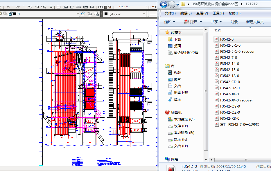The height and width of the screenshot is (171, 271).
Task: Toggle the padlock in the layer controls
Action: [x=10, y=14]
